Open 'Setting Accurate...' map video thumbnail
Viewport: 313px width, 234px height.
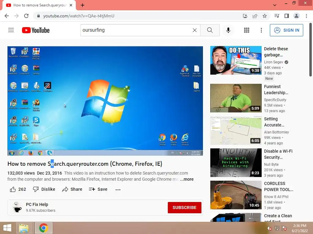[236, 130]
